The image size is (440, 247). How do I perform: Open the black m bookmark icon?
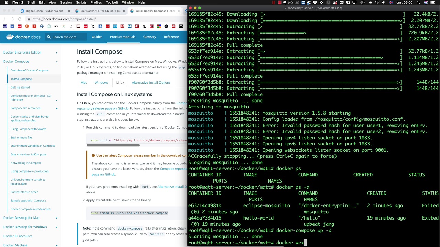coord(181,26)
